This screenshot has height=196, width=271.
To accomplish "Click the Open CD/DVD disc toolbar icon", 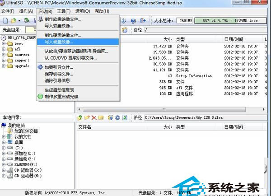I will click(x=27, y=20).
